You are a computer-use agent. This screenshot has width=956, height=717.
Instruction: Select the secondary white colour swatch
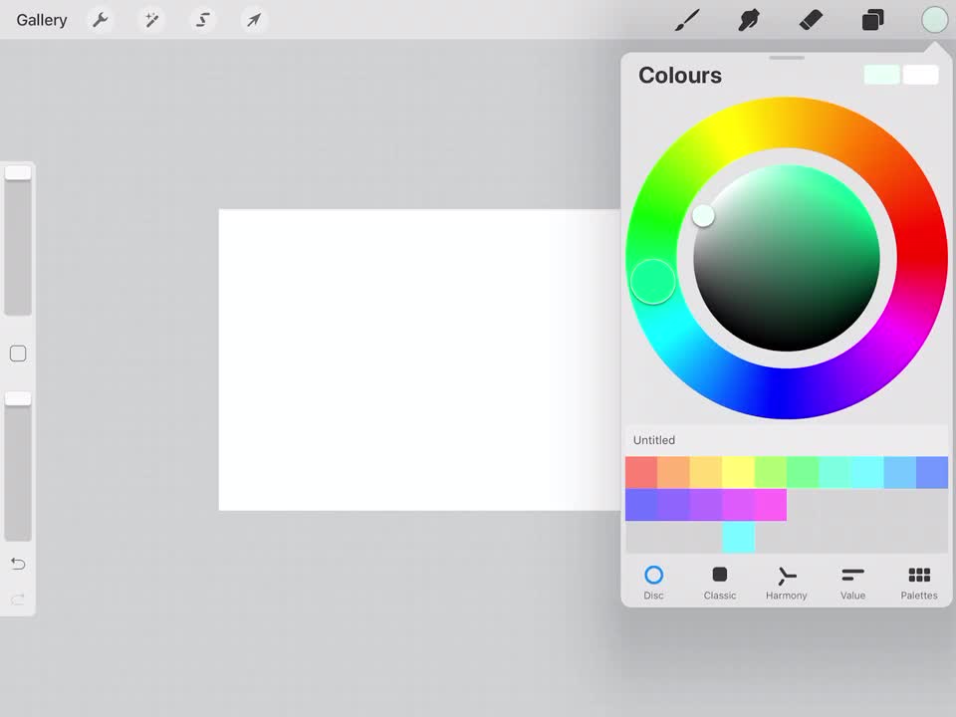pos(920,75)
